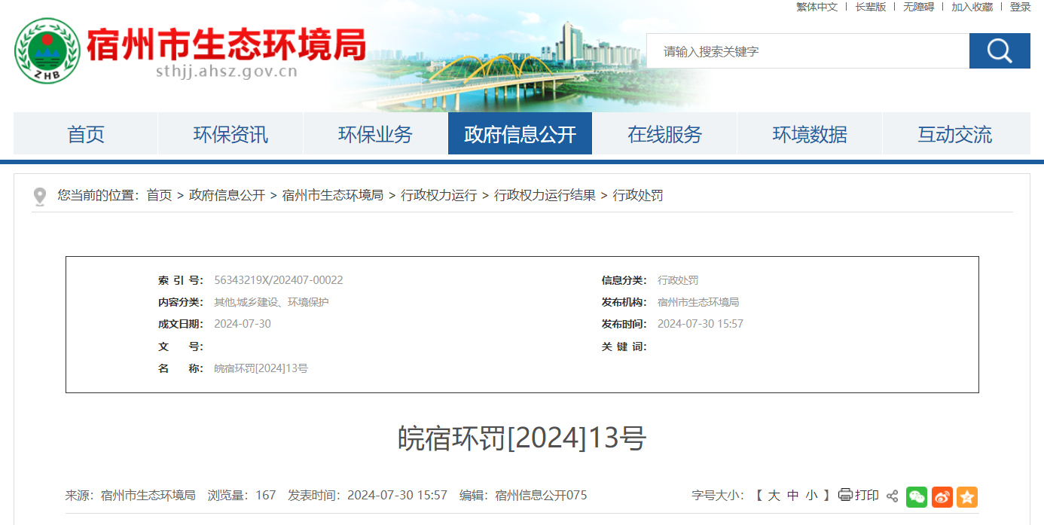Image resolution: width=1044 pixels, height=525 pixels.
Task: Share to QQ Zone star icon
Action: [967, 496]
